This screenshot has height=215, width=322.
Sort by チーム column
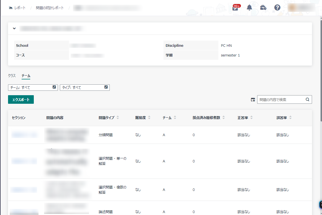tap(175, 118)
